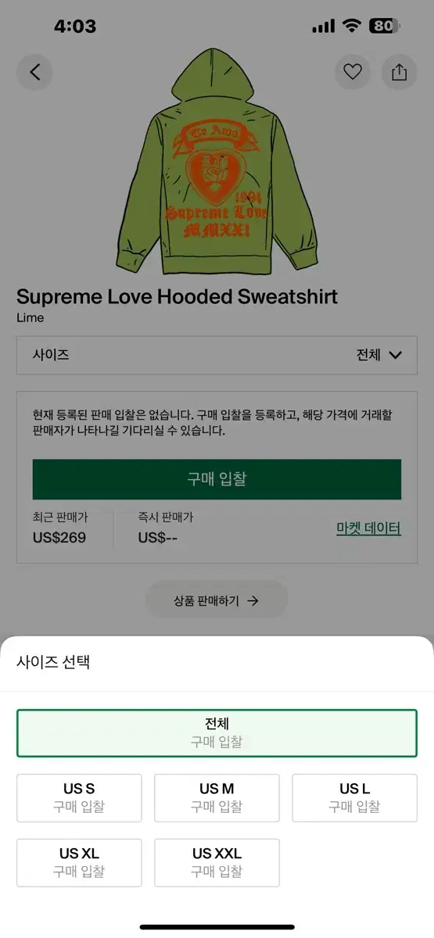This screenshot has height=938, width=434.
Task: Choose size US S
Action: pyautogui.click(x=79, y=798)
